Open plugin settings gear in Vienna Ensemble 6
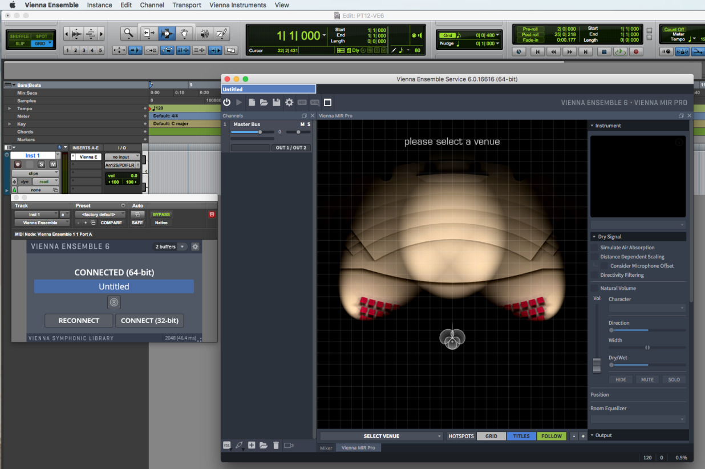Viewport: 705px width, 469px height. (195, 246)
